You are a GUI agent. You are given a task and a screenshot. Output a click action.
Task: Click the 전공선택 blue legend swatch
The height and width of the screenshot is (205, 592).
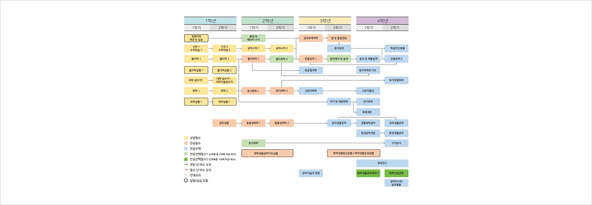click(x=186, y=148)
